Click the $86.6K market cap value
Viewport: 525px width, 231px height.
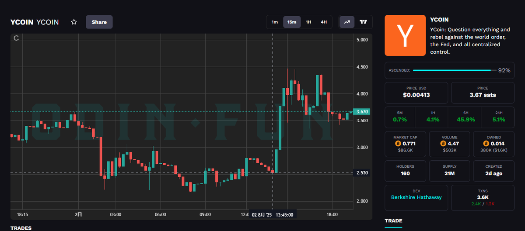(405, 150)
